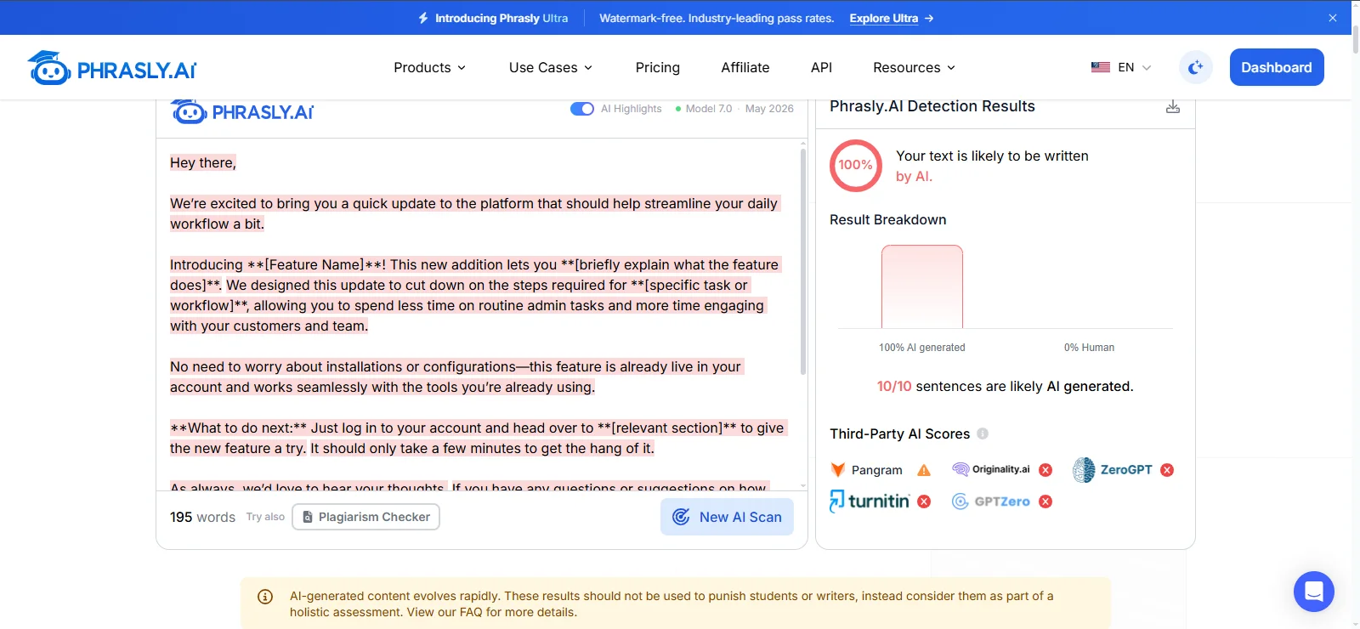Toggle dark mode with moon icon

pos(1196,67)
